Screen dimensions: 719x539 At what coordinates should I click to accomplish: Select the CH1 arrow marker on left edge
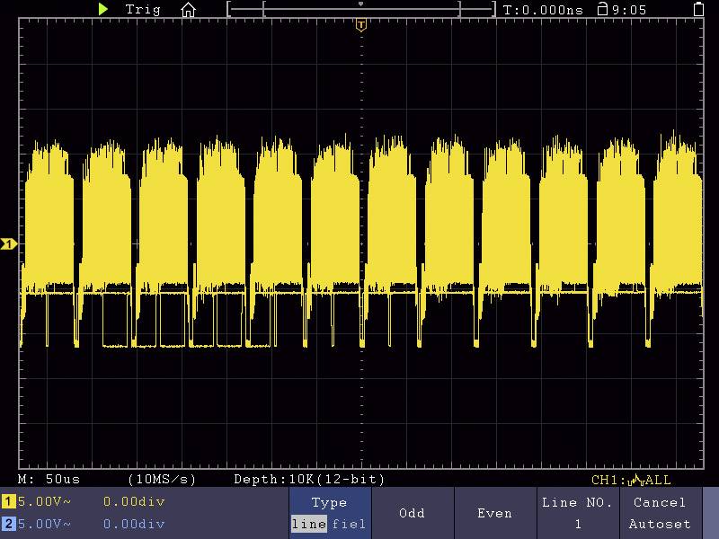[7, 243]
